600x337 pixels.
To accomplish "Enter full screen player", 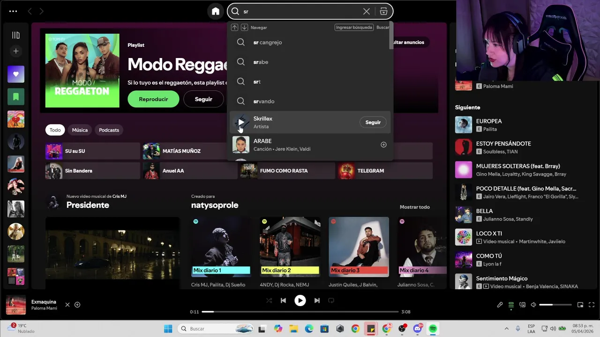I will coord(592,305).
